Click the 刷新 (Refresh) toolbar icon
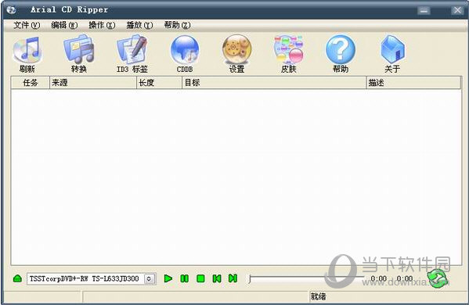 [27, 50]
